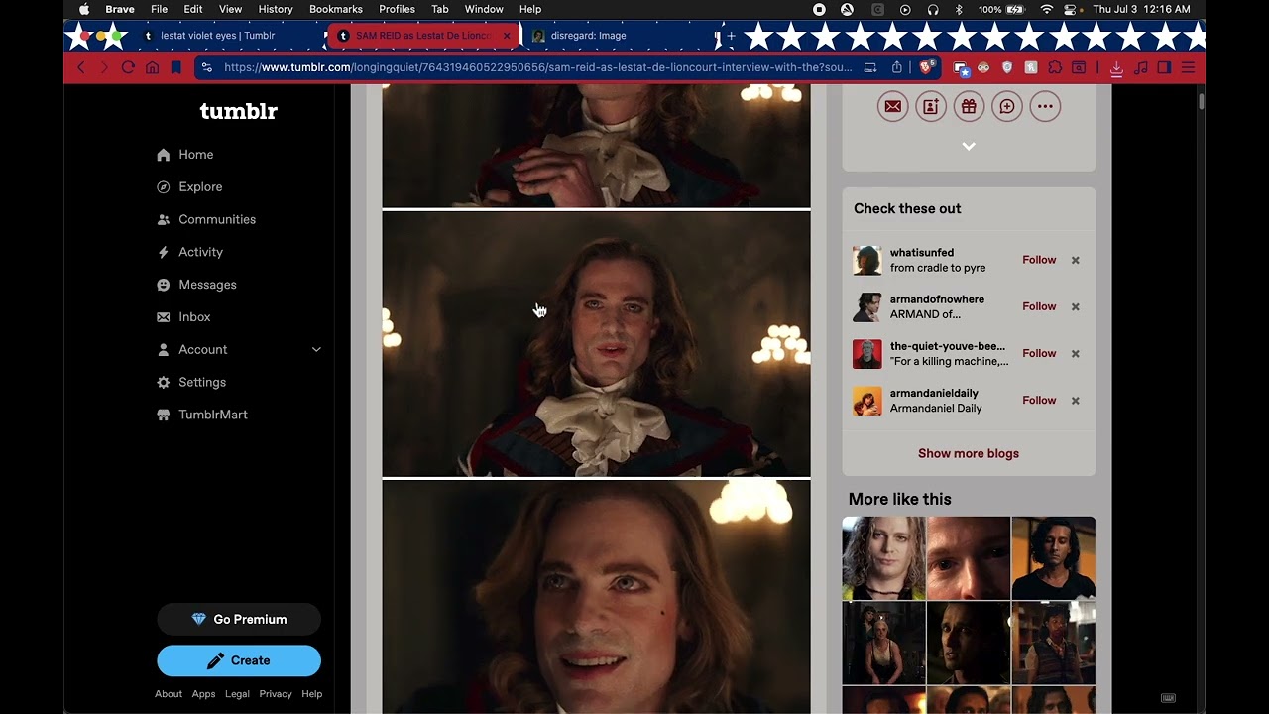The image size is (1269, 714).
Task: Click the chat bubble plus icon on the blog card
Action: tap(1006, 107)
